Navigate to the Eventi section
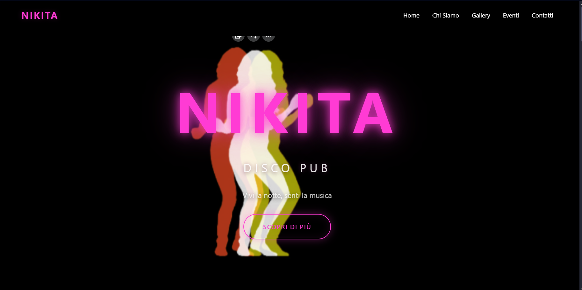582x290 pixels. coord(511,16)
